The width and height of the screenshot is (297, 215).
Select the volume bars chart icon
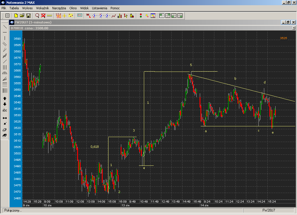tap(119, 16)
